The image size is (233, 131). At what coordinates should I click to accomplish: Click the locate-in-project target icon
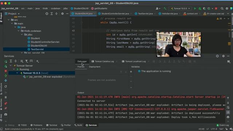pyautogui.click(x=47, y=14)
